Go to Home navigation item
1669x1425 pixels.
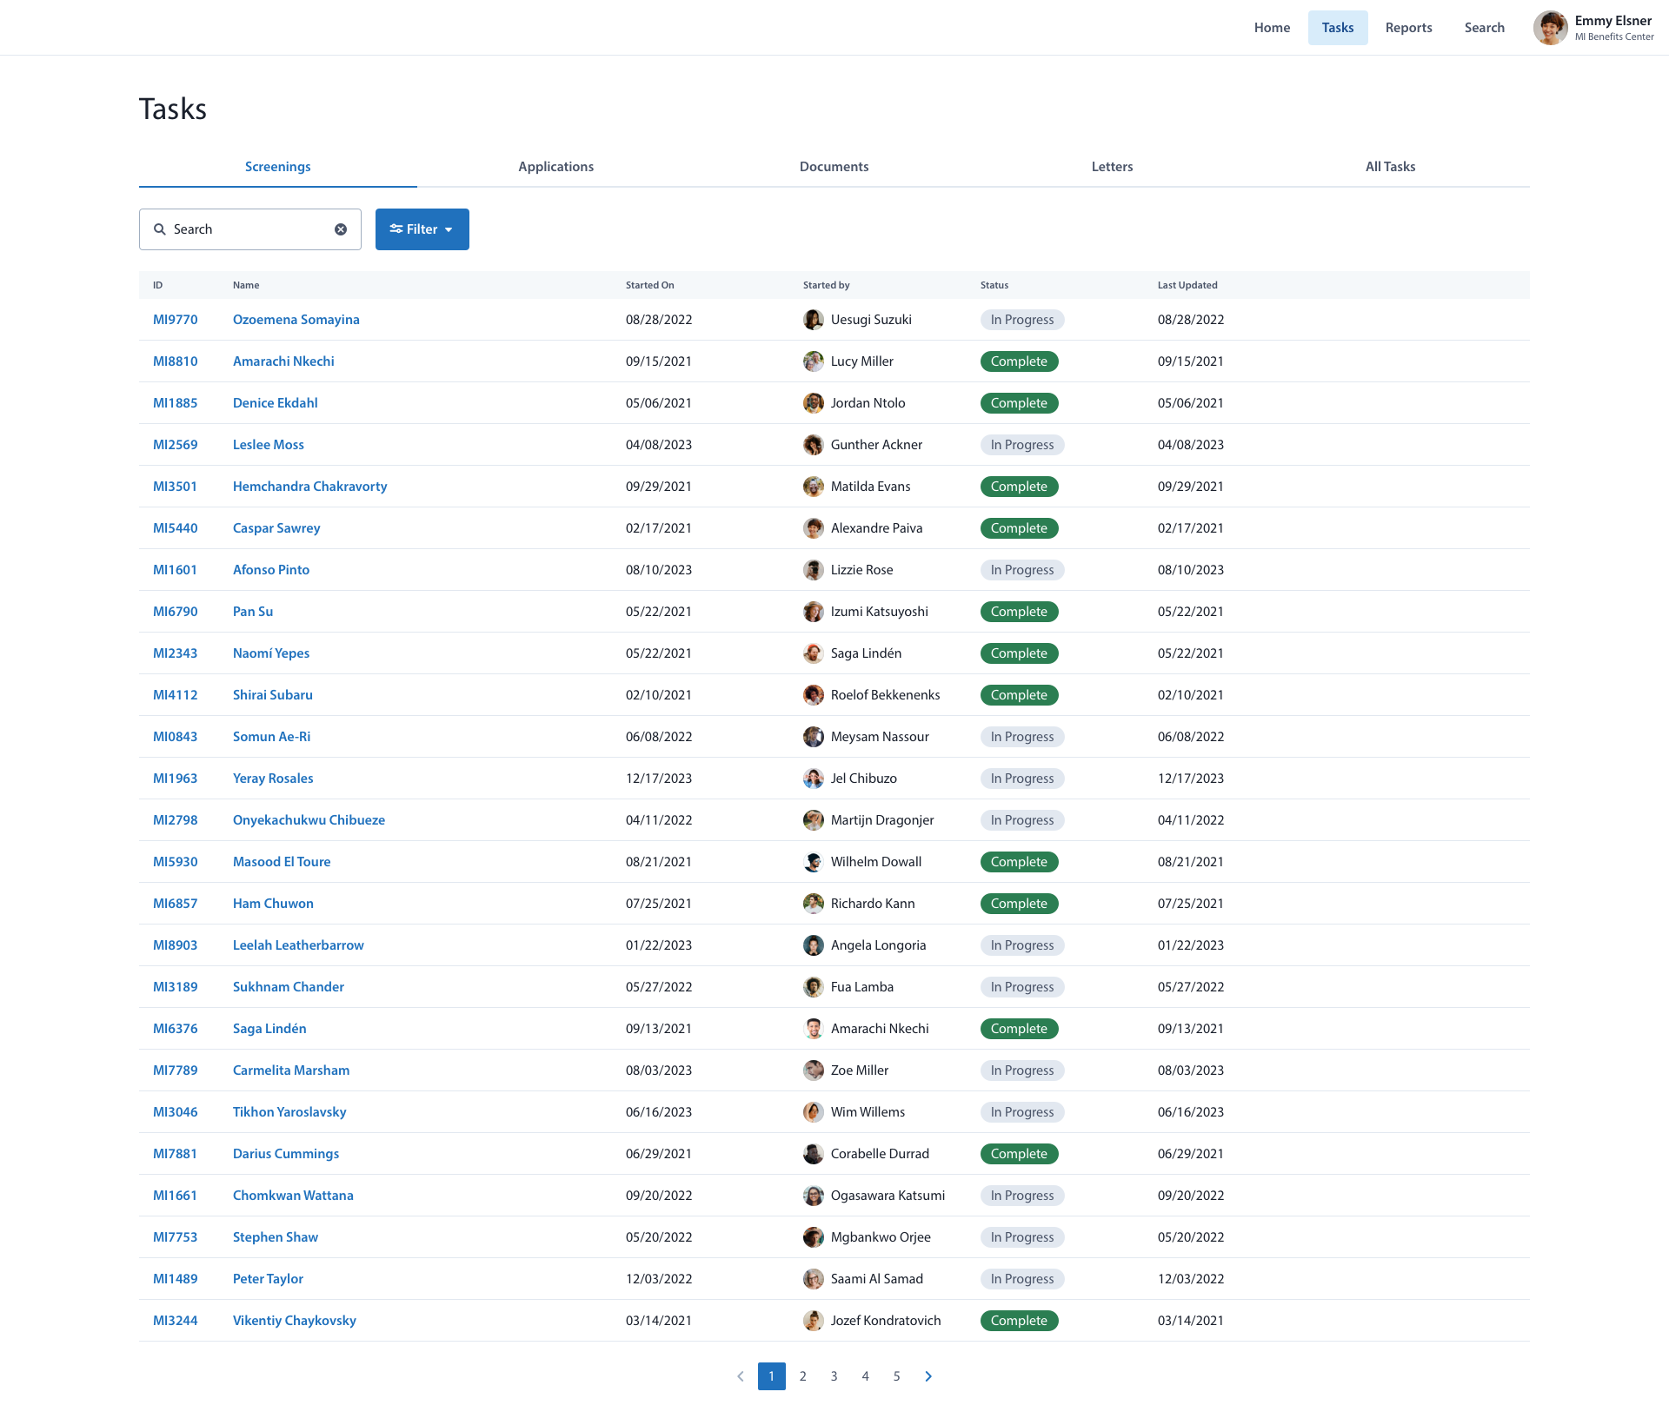coord(1271,28)
